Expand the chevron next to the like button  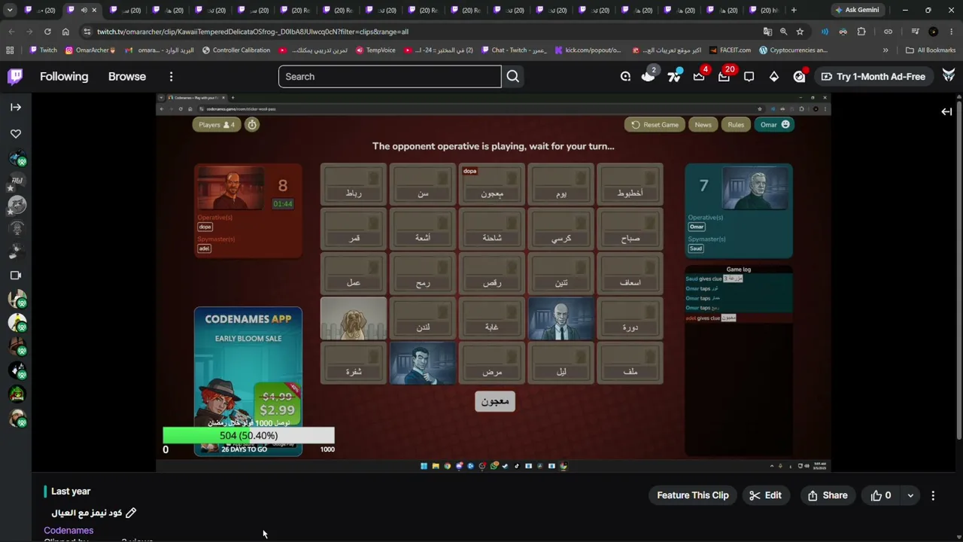910,495
